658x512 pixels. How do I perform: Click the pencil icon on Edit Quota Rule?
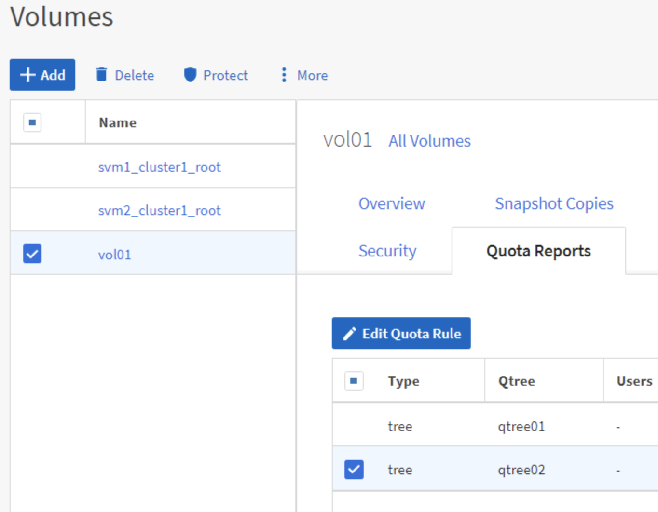[x=349, y=334]
